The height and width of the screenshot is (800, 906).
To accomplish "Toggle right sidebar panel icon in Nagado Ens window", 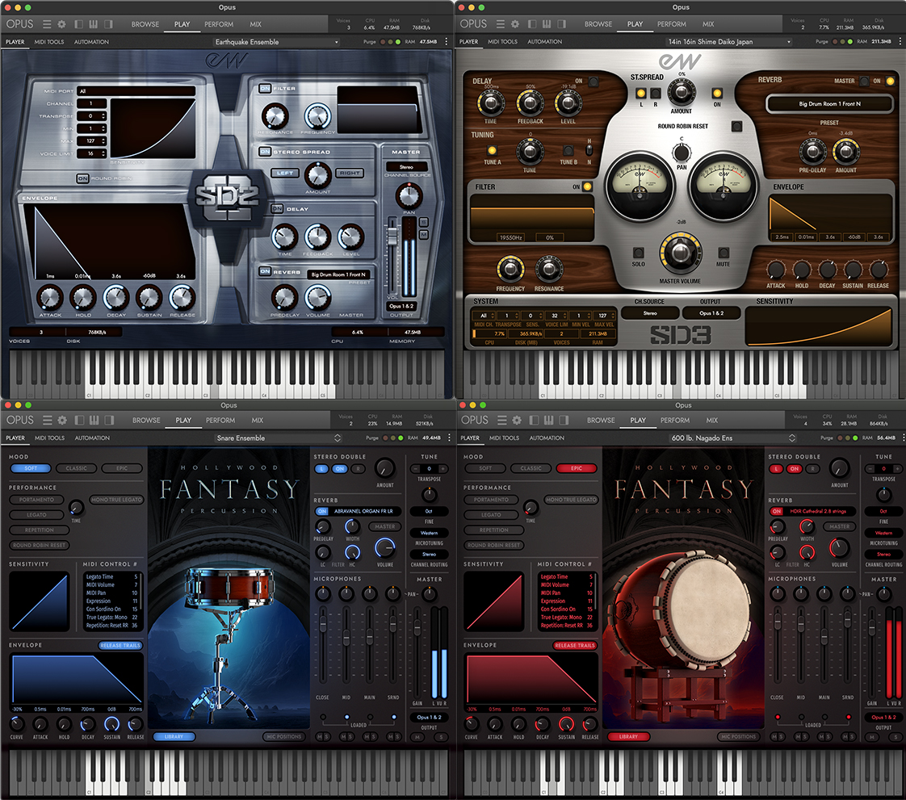I will [564, 420].
